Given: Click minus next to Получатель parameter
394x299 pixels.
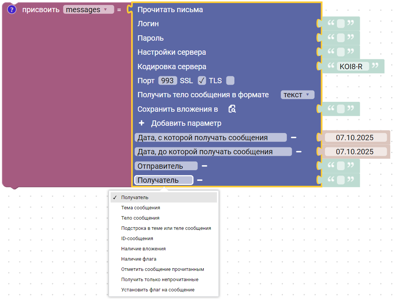Looking at the screenshot, I should tap(199, 180).
